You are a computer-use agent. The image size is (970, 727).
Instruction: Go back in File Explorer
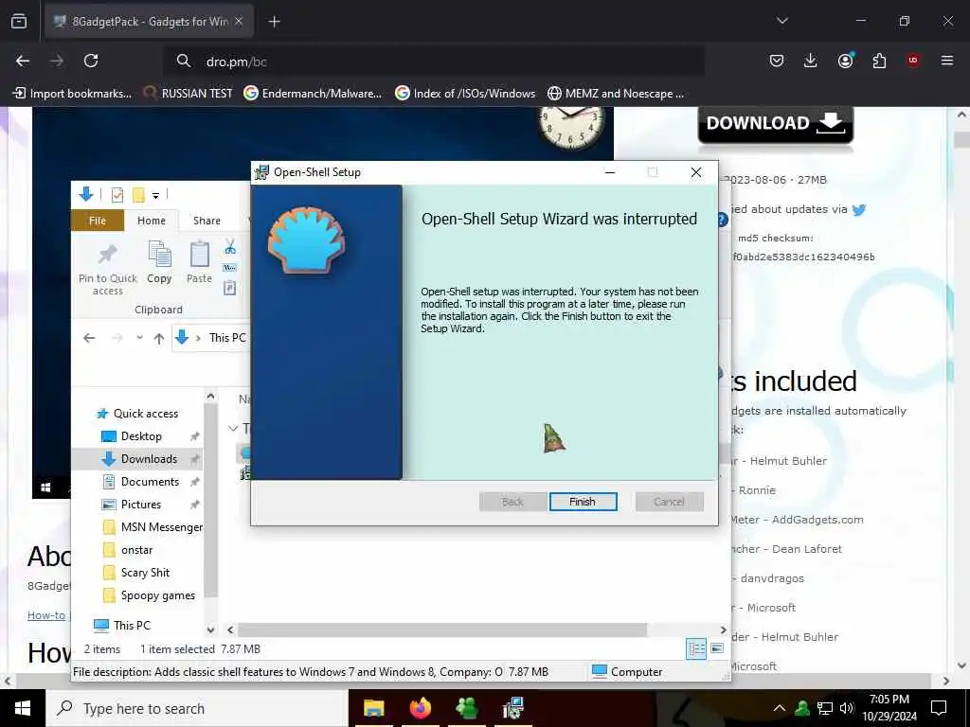tap(89, 338)
